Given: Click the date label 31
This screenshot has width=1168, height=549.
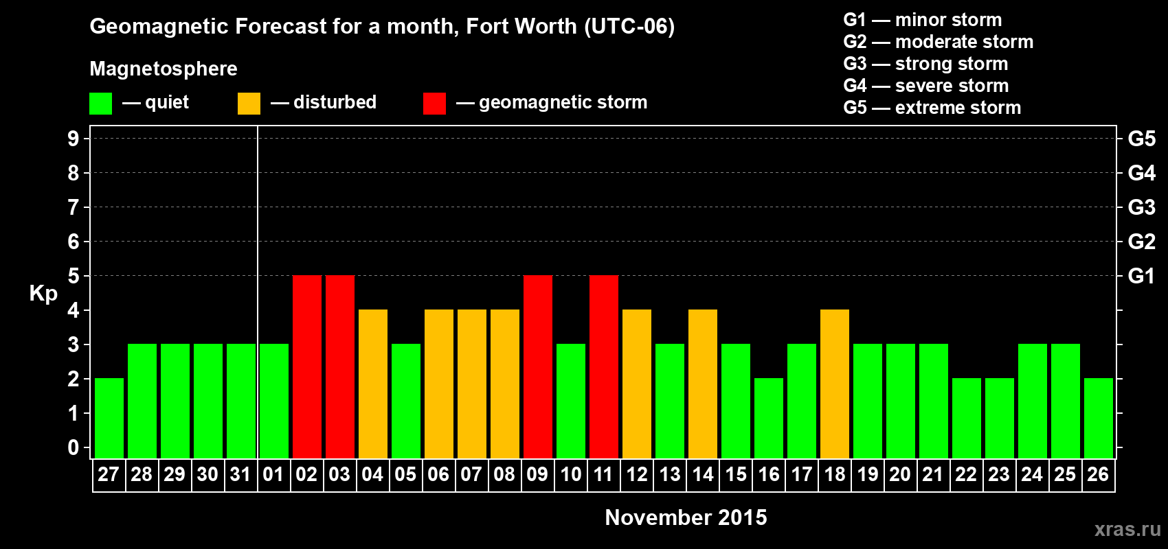Looking at the screenshot, I should [x=240, y=475].
